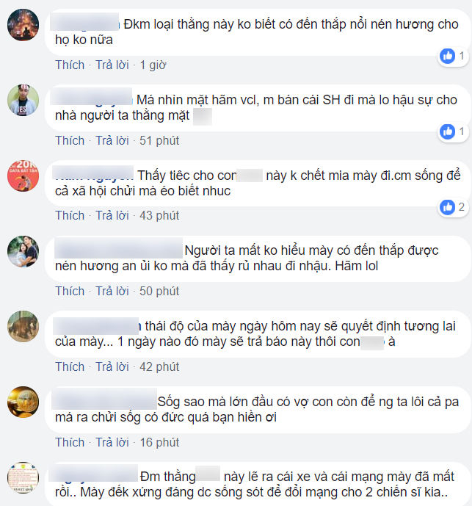
Task: Reply to comment posted 1 giờ ago
Action: [112, 65]
